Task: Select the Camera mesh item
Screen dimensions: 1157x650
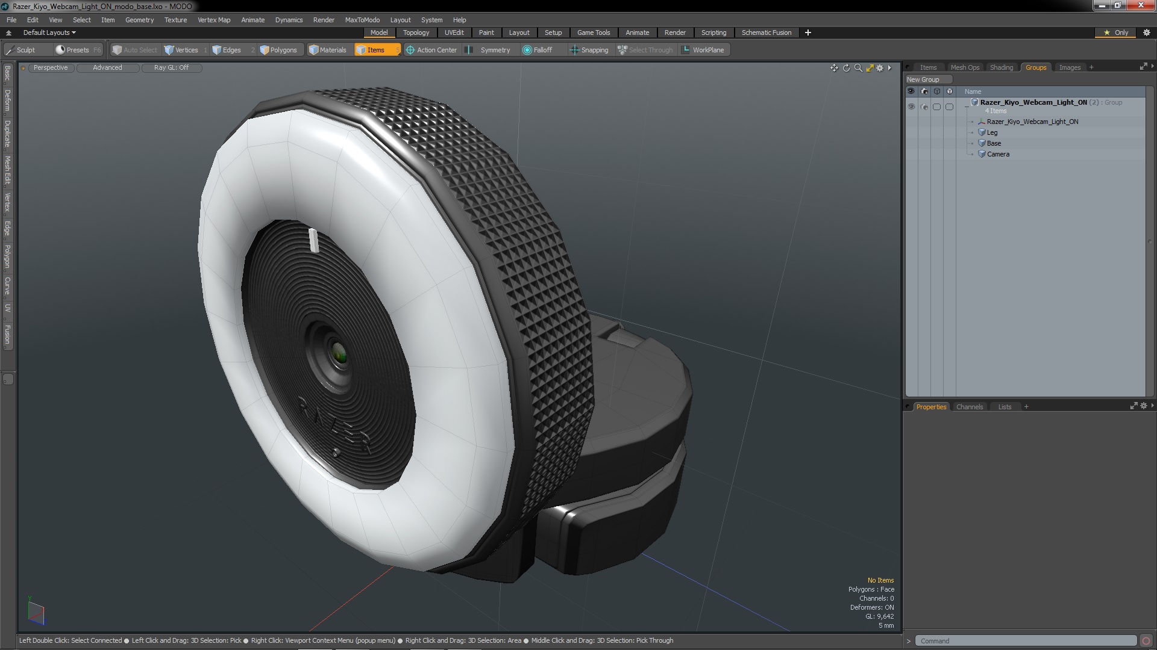Action: (x=998, y=154)
